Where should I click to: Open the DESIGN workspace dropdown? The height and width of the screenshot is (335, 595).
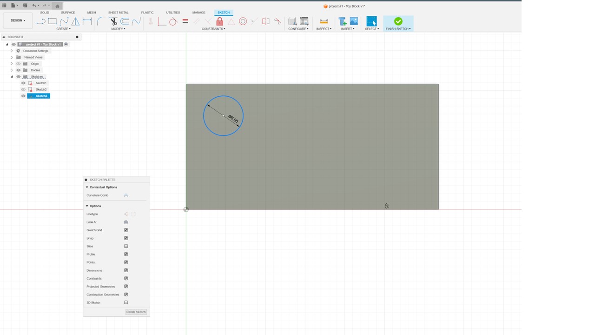coord(18,20)
